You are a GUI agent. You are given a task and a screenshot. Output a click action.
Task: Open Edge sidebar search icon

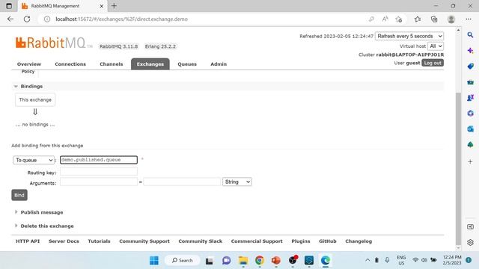click(x=470, y=35)
